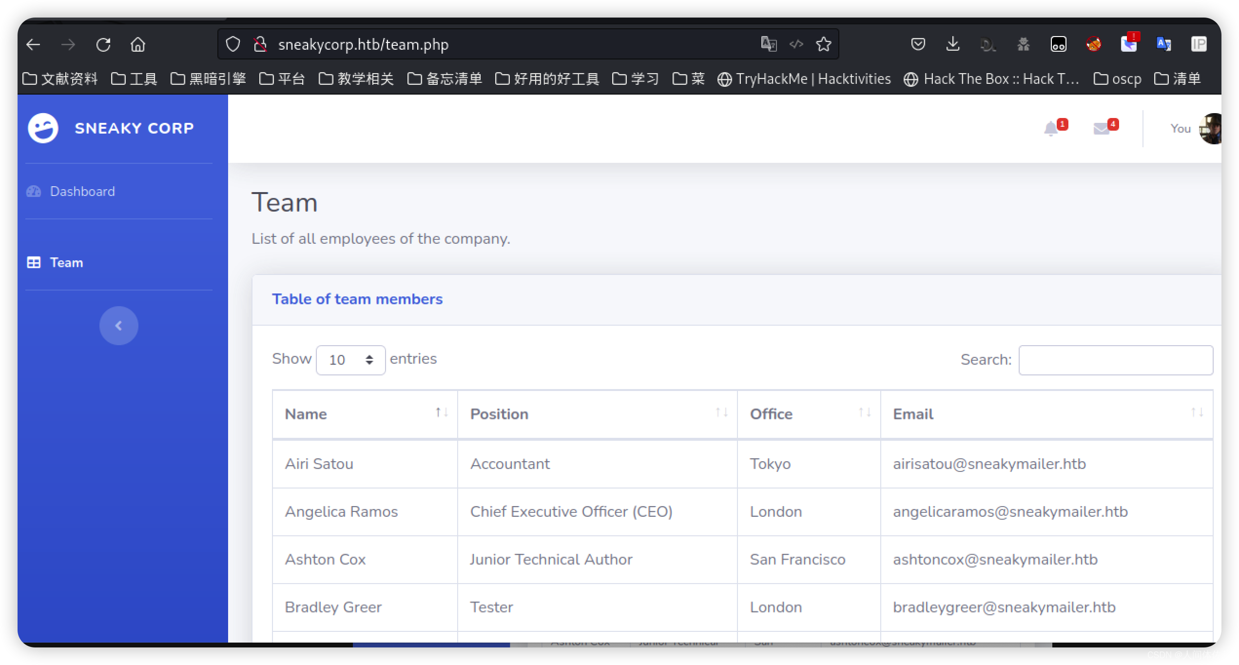The image size is (1239, 665).
Task: Open the show entries dropdown
Action: [x=350, y=360]
